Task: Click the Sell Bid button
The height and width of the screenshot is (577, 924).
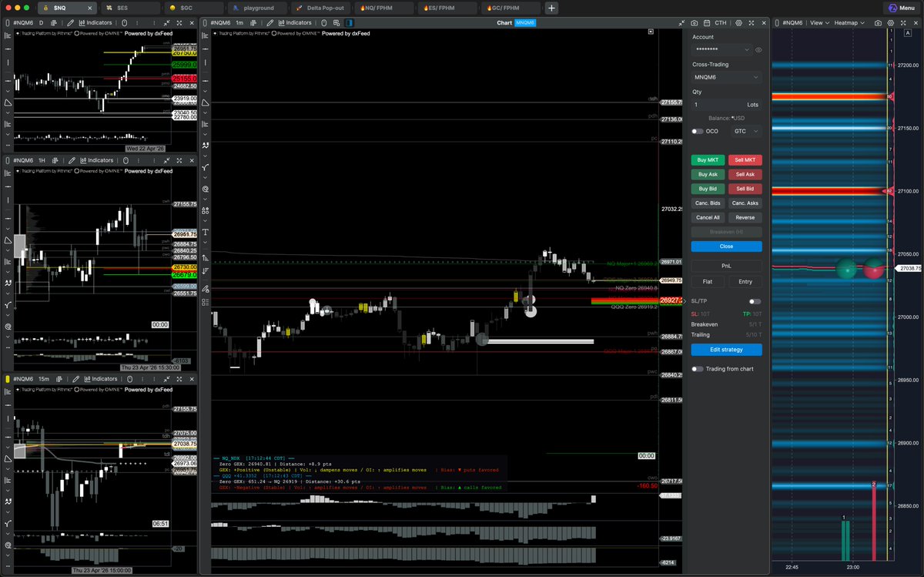Action: [745, 189]
